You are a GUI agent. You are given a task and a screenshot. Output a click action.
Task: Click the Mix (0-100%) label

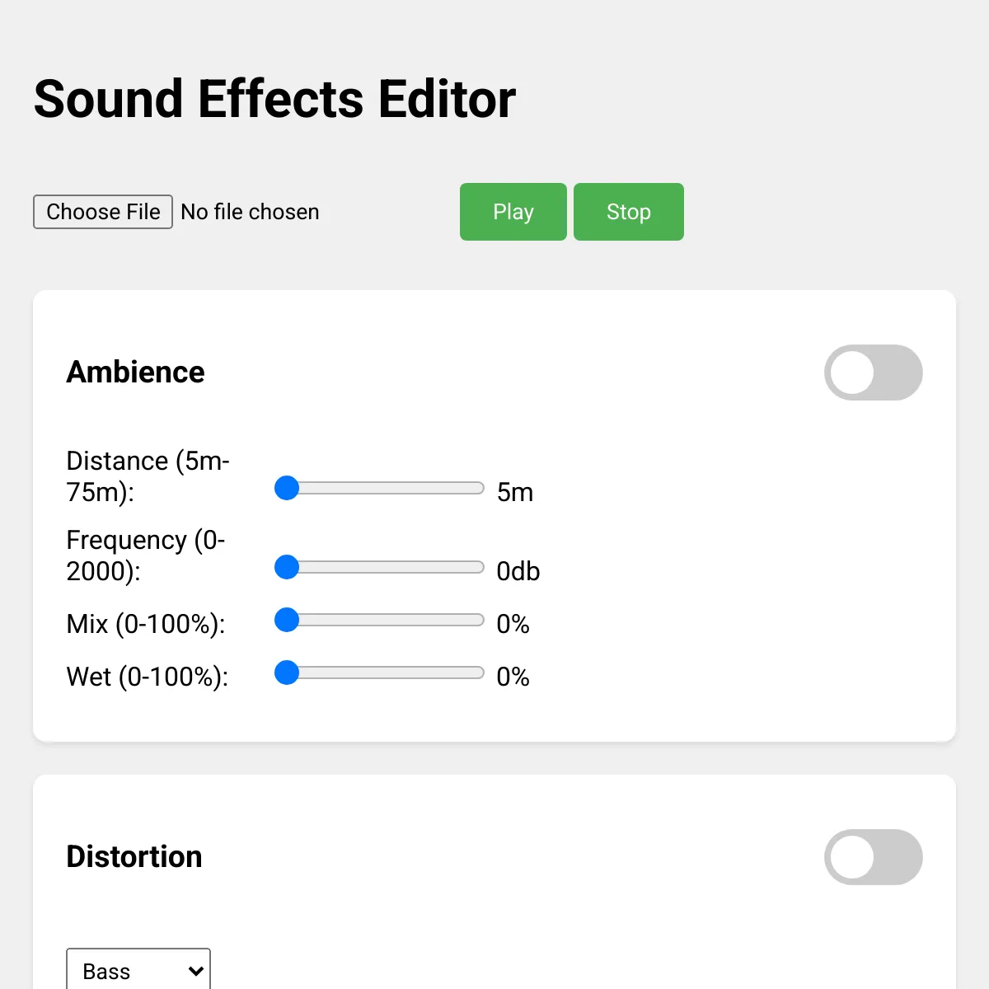pos(146,624)
